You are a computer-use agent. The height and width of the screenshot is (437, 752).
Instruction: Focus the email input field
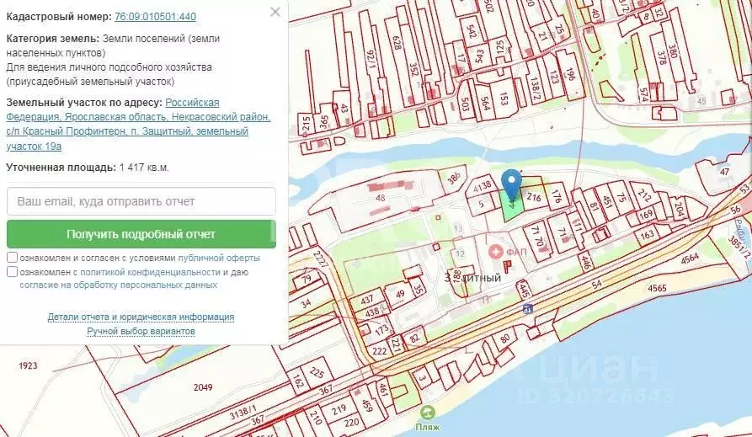(x=141, y=201)
